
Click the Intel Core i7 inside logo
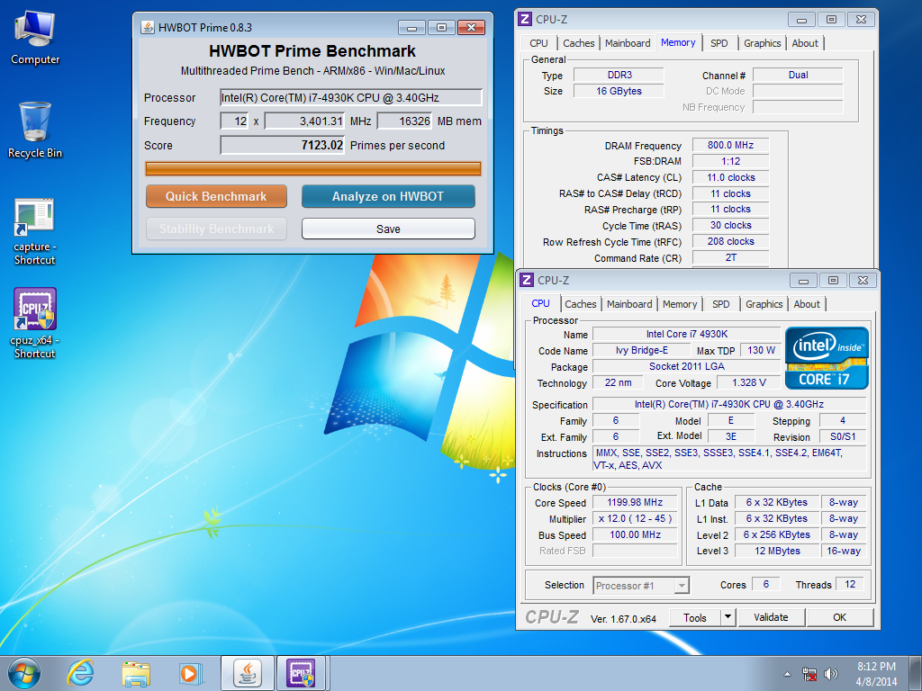point(827,358)
